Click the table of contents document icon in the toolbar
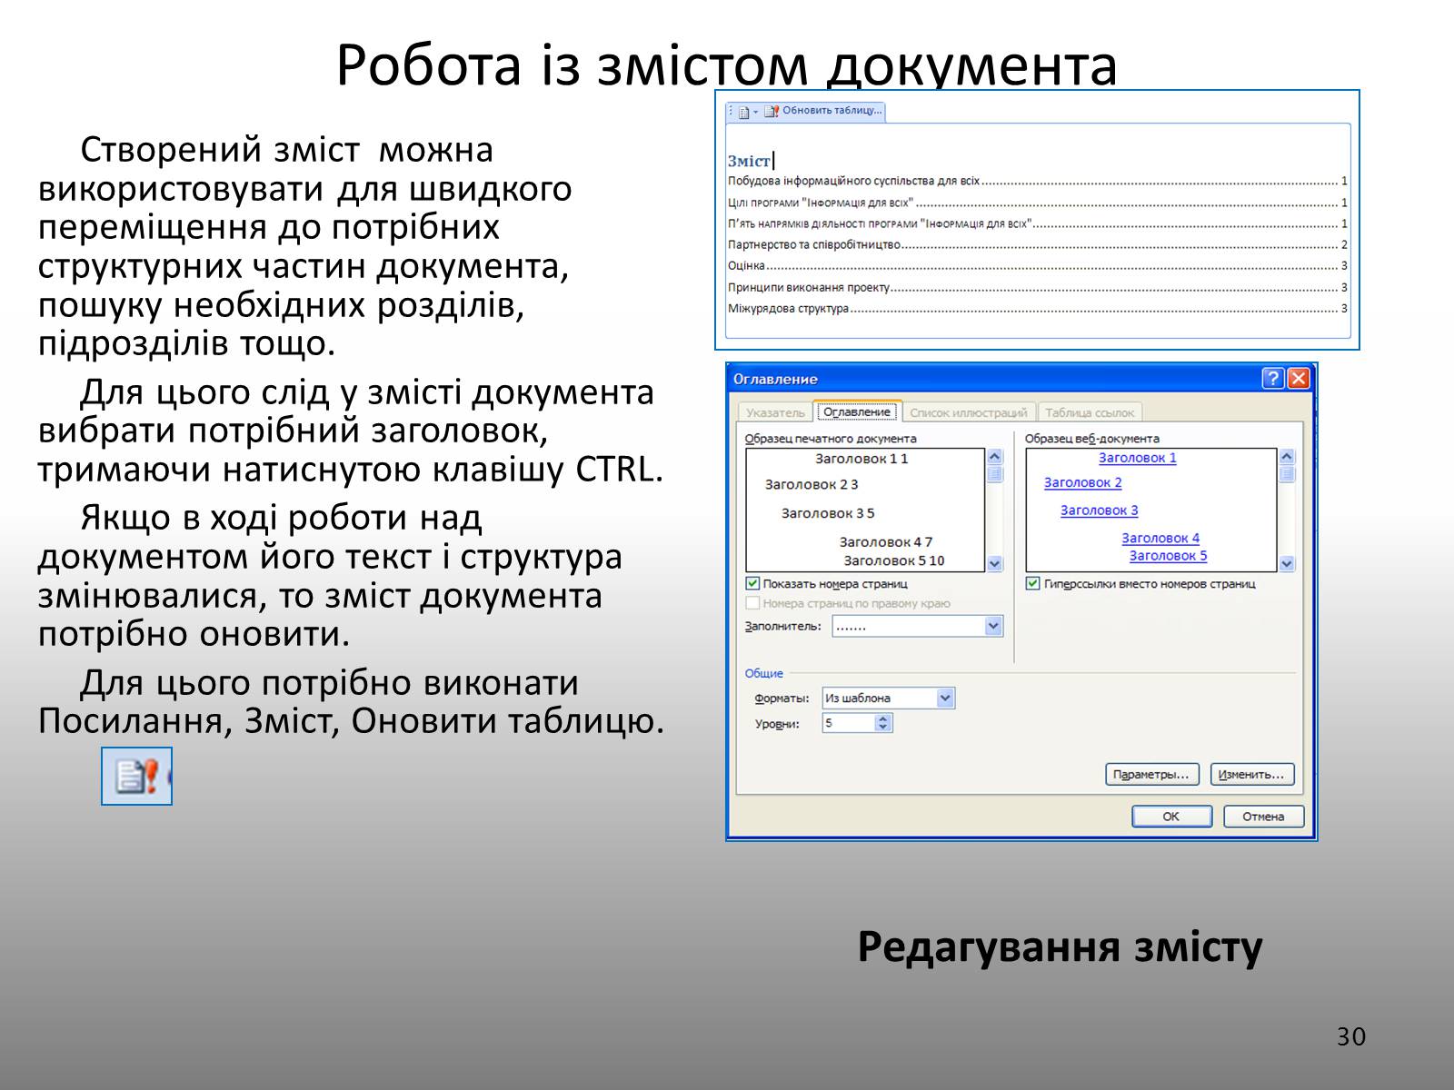This screenshot has height=1090, width=1454. (743, 112)
